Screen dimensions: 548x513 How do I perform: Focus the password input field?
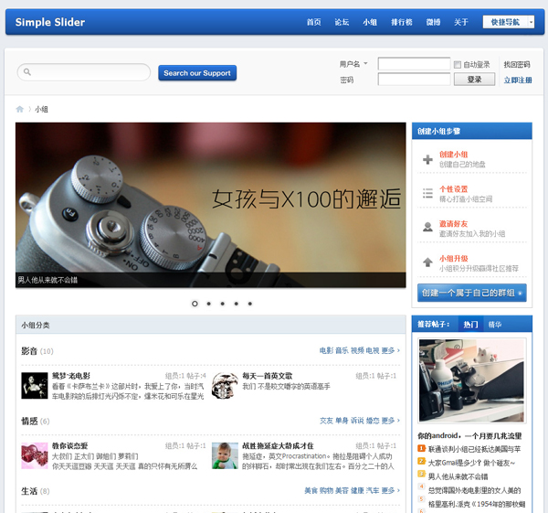[x=414, y=79]
